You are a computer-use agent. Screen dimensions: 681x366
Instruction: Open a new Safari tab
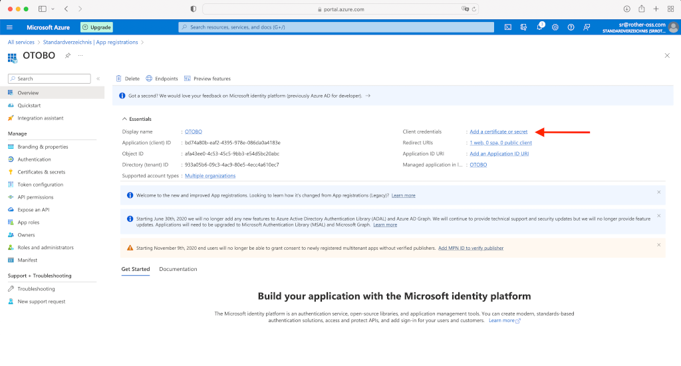coord(656,9)
